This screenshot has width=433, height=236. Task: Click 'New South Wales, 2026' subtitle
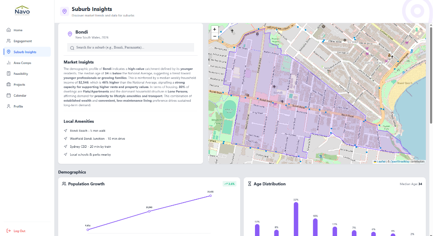(92, 38)
